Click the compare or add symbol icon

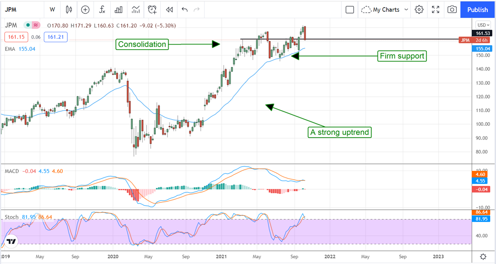[85, 9]
